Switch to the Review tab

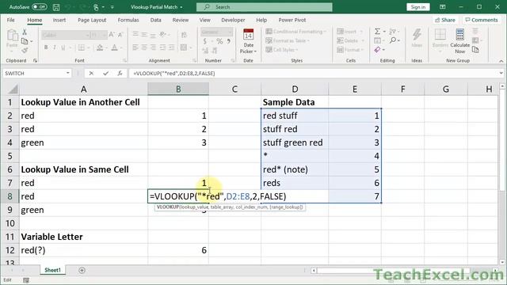(181, 20)
